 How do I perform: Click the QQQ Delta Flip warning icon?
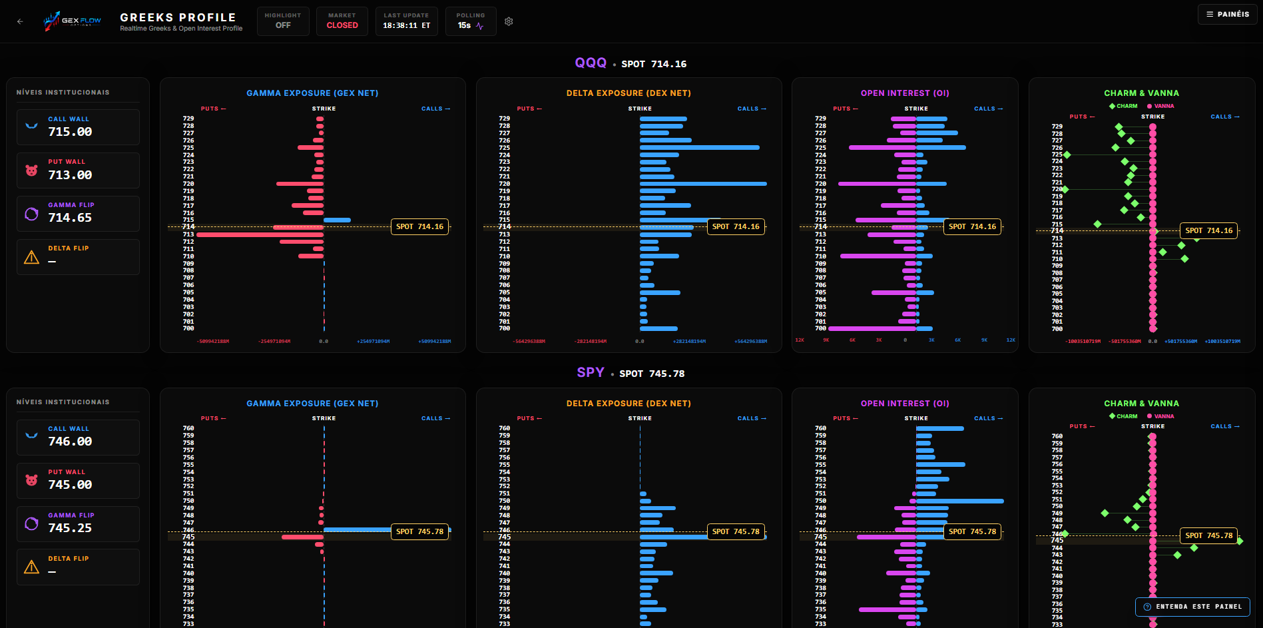tap(31, 257)
